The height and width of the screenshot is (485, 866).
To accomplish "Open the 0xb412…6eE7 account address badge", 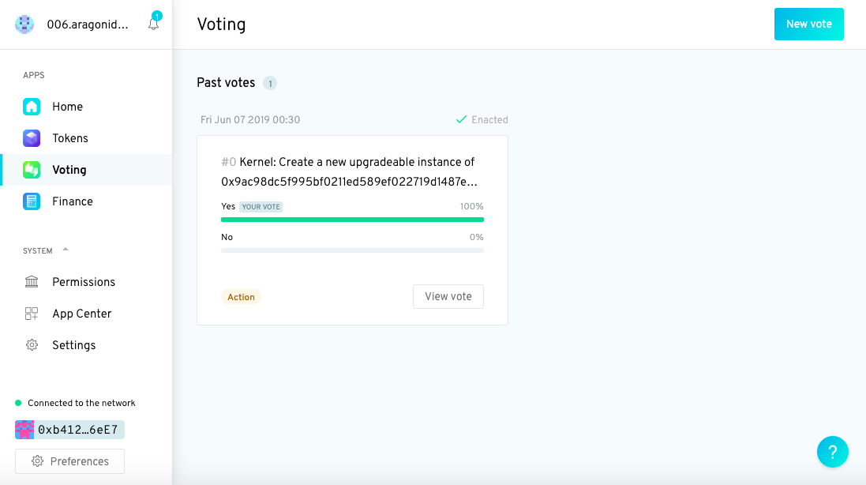I will 70,430.
